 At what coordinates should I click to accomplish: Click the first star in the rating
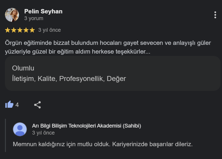pyautogui.click(x=8, y=30)
